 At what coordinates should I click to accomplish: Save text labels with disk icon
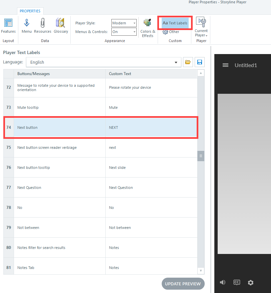tap(199, 62)
